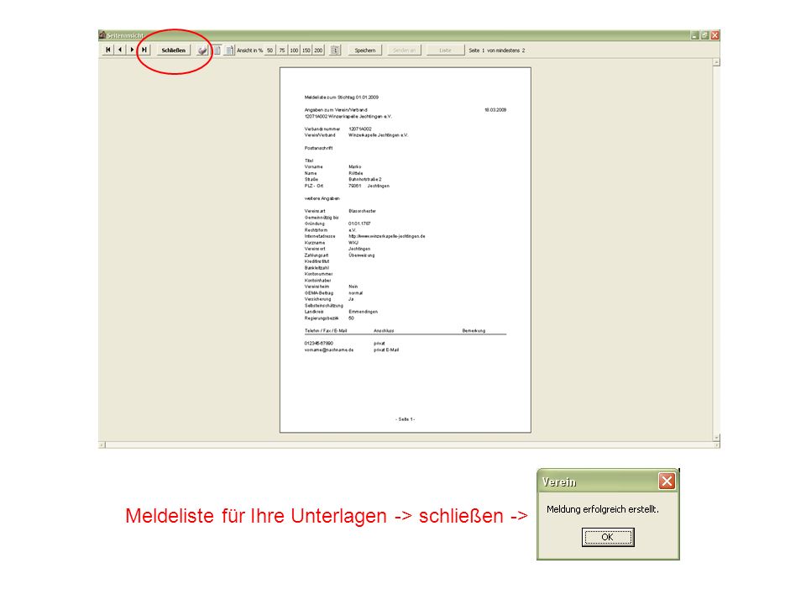Viewport: 806px width, 605px height.
Task: Set zoom to 100 percent
Action: 294,50
